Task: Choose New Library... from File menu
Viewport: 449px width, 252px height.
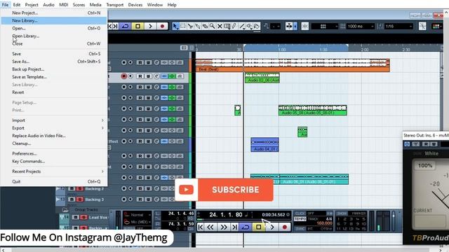Action: click(x=55, y=20)
